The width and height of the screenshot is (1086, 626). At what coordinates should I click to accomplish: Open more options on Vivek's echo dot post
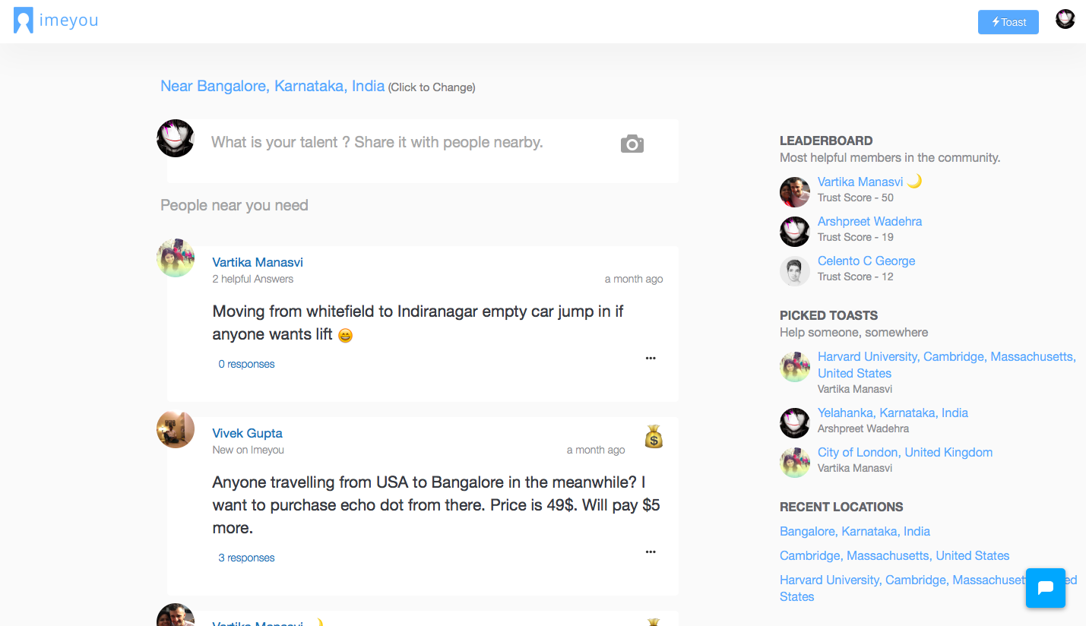[651, 552]
